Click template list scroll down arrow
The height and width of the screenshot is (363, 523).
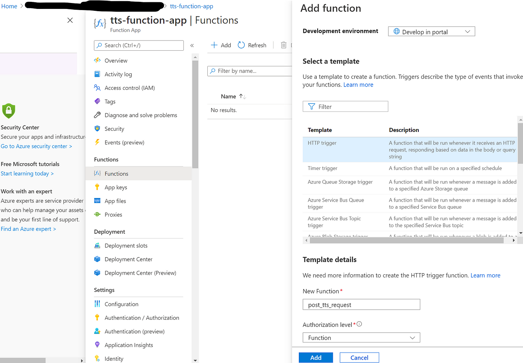point(520,233)
